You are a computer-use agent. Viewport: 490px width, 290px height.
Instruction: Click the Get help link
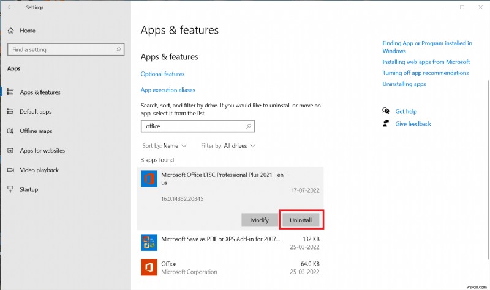point(406,111)
